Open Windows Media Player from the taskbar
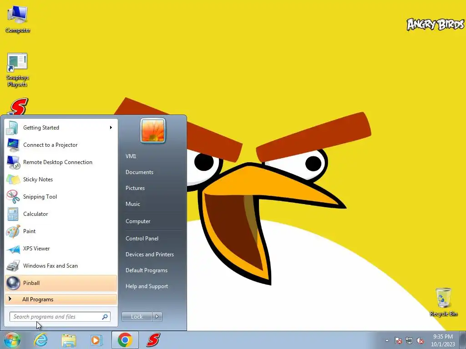This screenshot has height=349, width=466. pos(96,340)
